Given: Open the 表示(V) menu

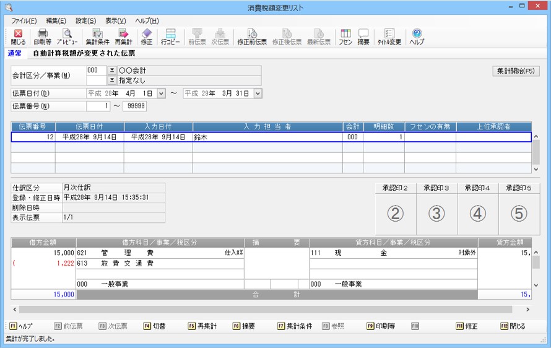Looking at the screenshot, I should (x=115, y=20).
